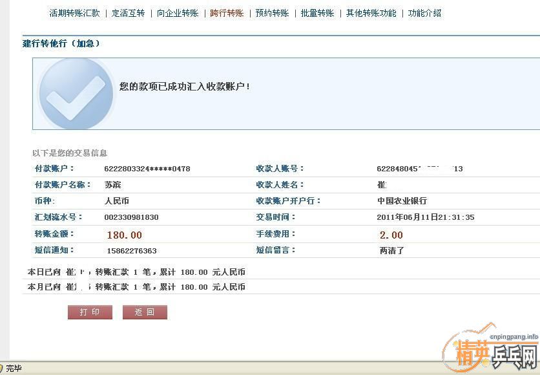Viewport: 540px width, 375px height.
Task: Click the 短信留言 message 两清了
Action: [391, 251]
